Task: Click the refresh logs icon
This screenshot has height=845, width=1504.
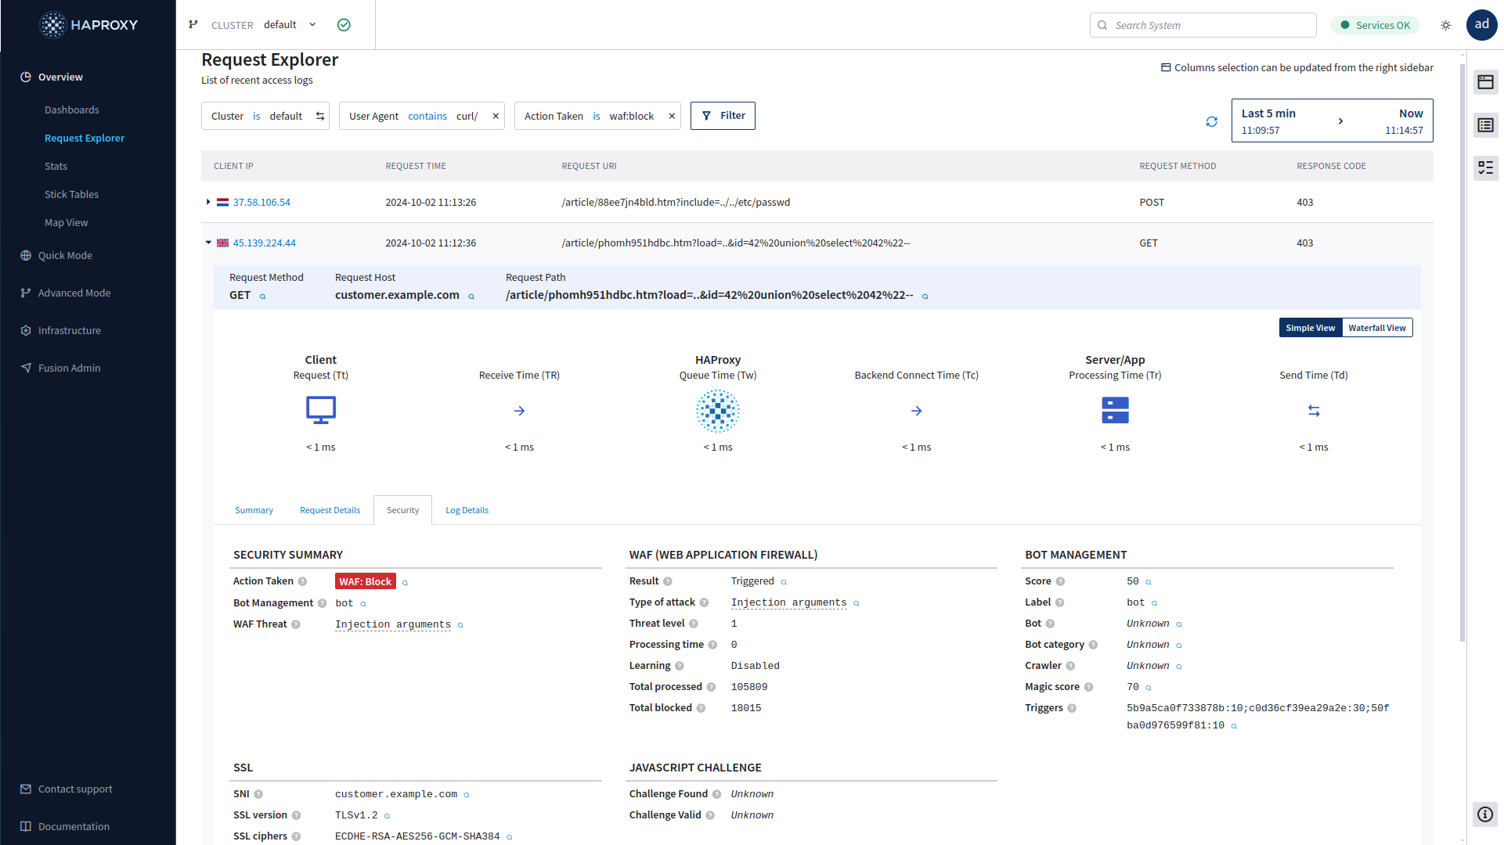Action: click(1212, 121)
